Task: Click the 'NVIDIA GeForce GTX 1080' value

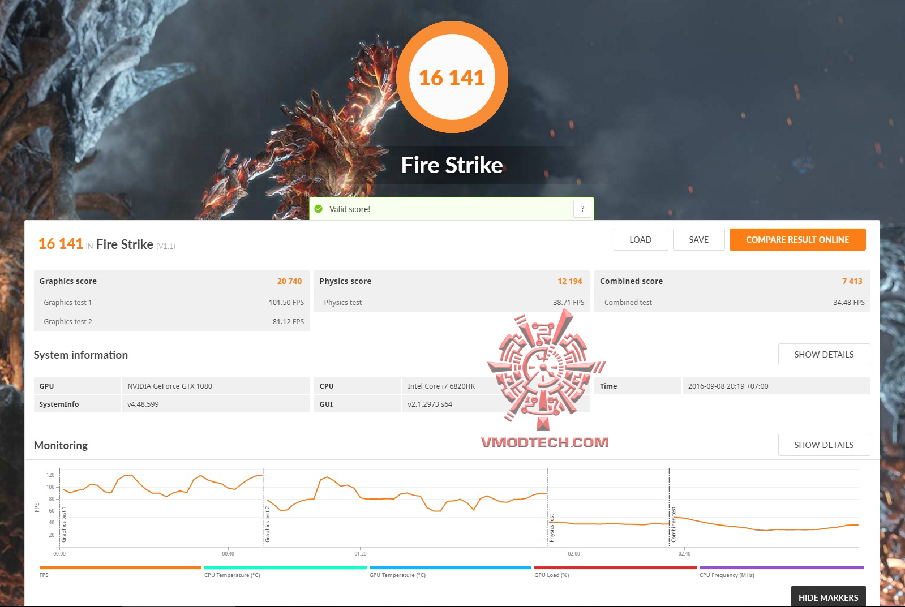Action: pyautogui.click(x=170, y=386)
